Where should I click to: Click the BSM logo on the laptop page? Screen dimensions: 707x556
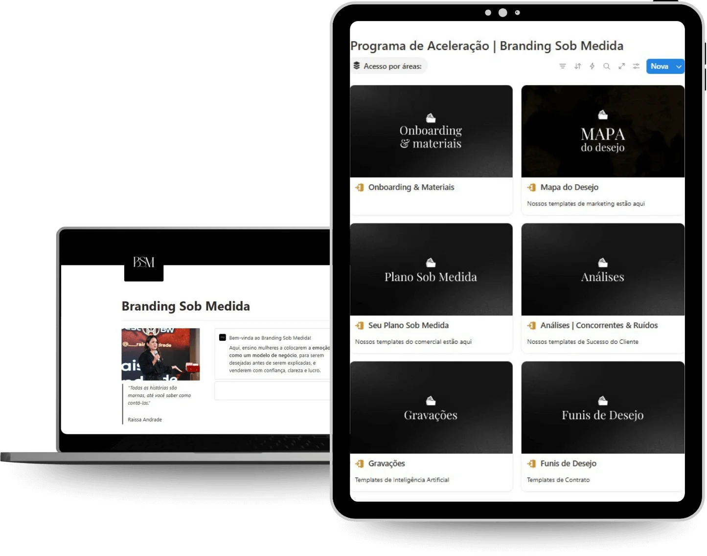(x=144, y=263)
